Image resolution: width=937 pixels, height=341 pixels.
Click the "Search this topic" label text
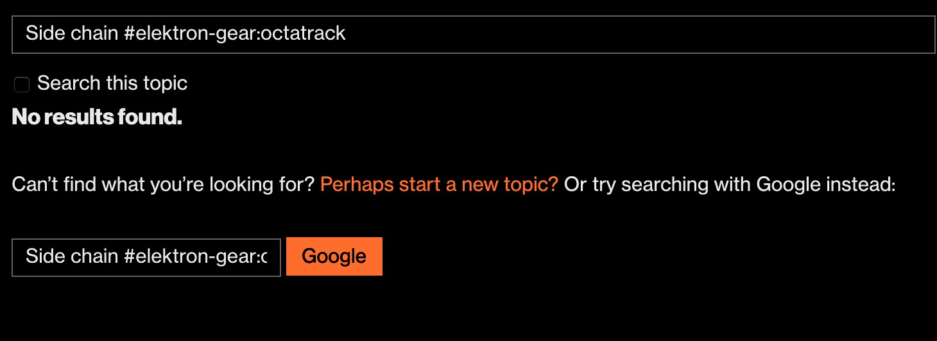[x=112, y=83]
